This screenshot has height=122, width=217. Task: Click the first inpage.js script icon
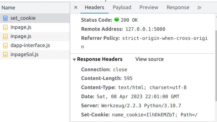click(x=5, y=27)
